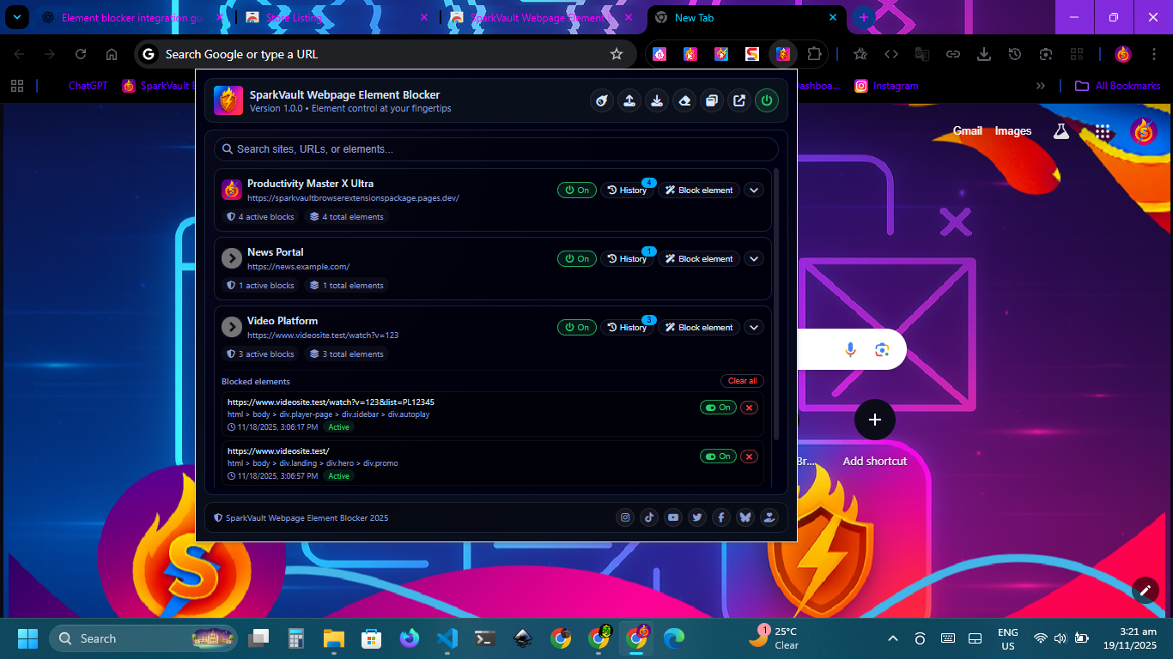Screen dimensions: 1173x659
Task: Open the TikTok icon in popup footer
Action: pos(649,517)
